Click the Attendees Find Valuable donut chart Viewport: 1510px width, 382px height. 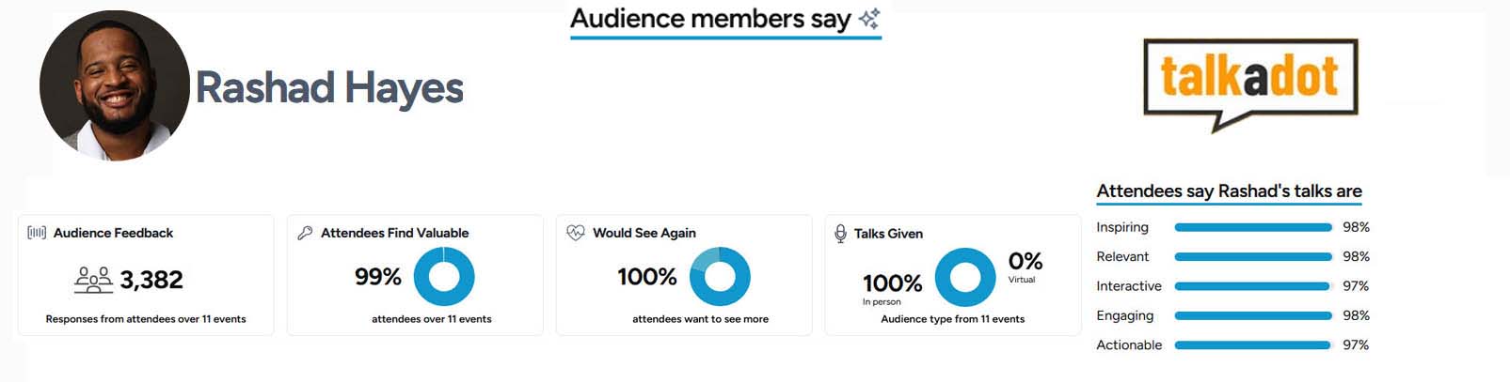[444, 277]
